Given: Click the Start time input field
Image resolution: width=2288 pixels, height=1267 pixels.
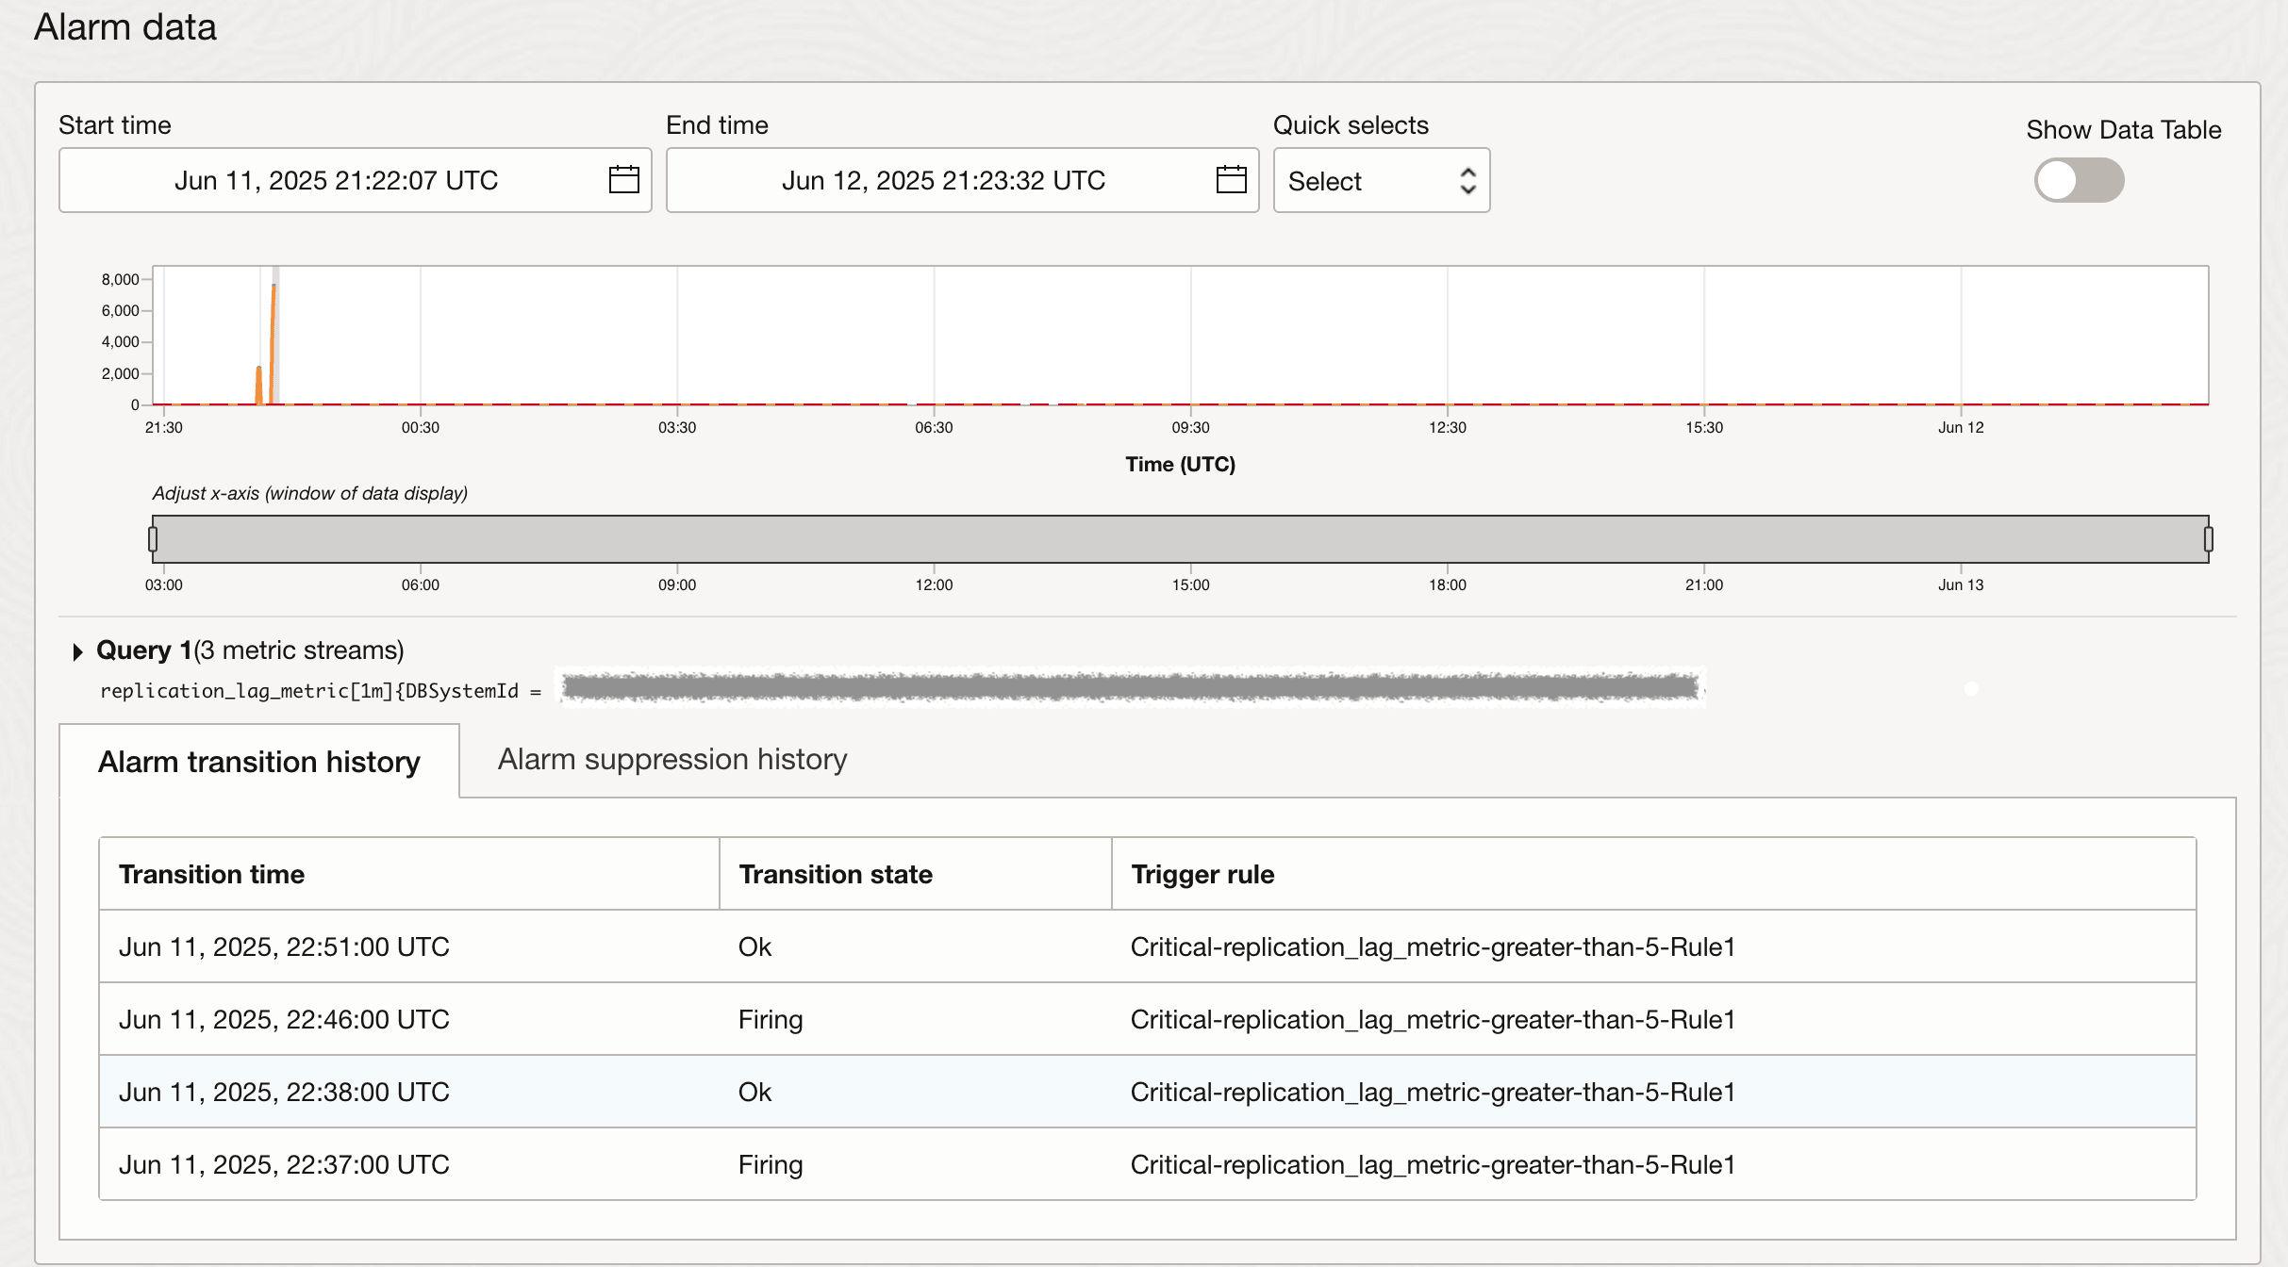Looking at the screenshot, I should coord(336,180).
